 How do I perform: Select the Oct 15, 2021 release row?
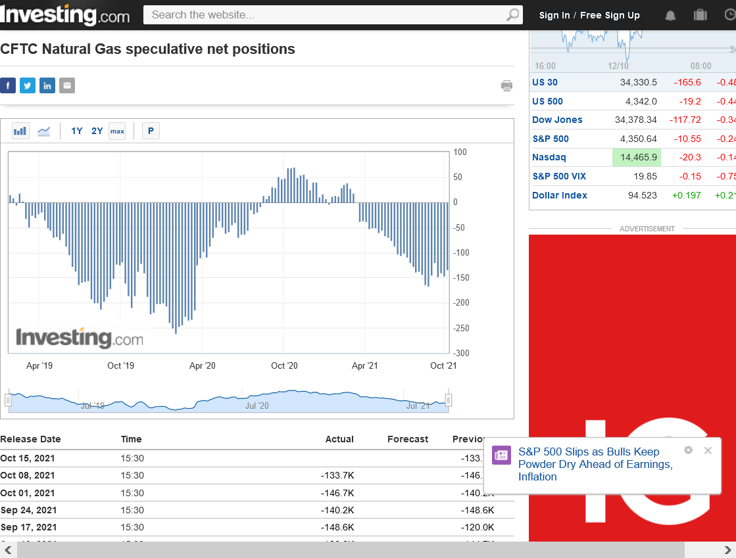click(x=257, y=458)
